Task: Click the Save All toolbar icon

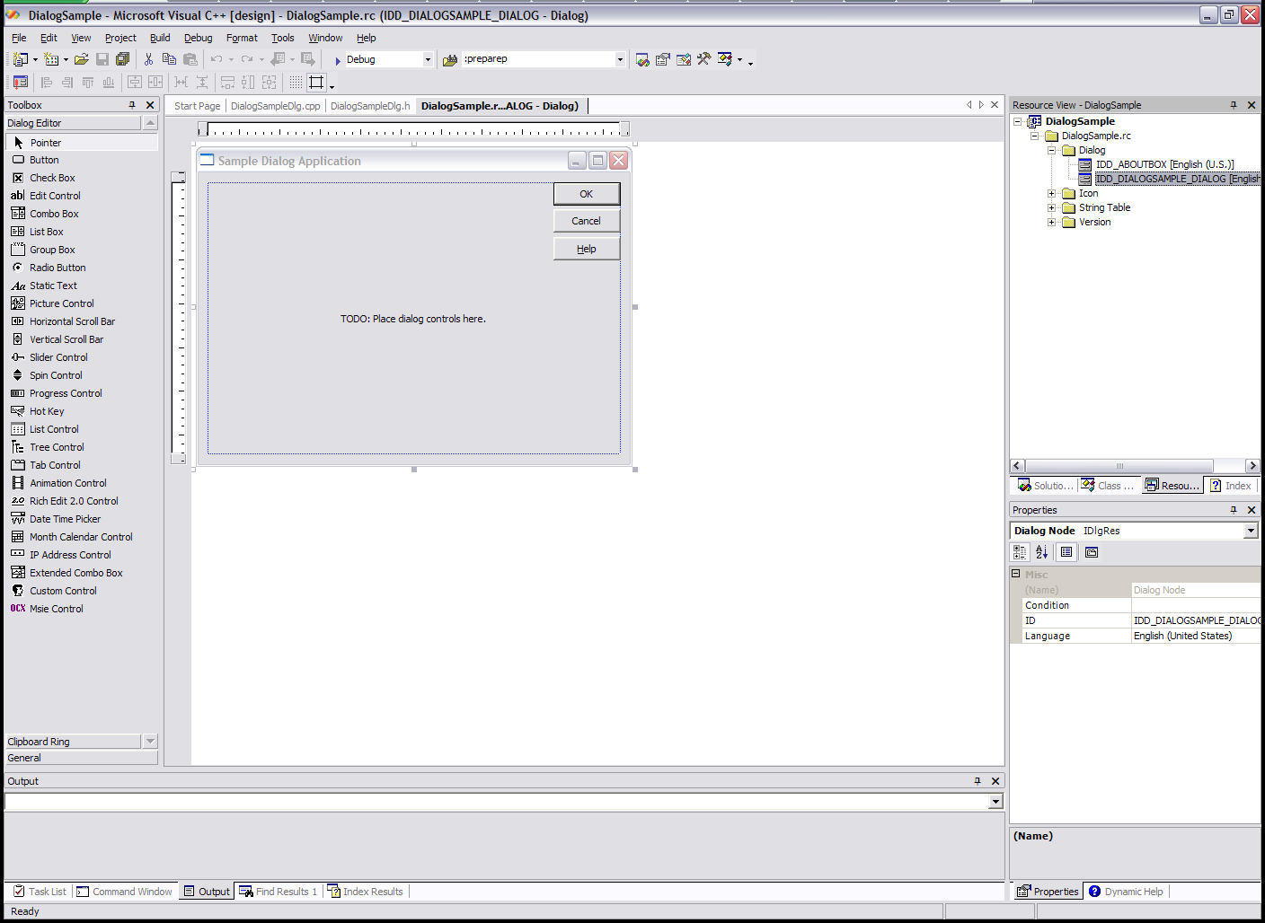Action: [123, 59]
